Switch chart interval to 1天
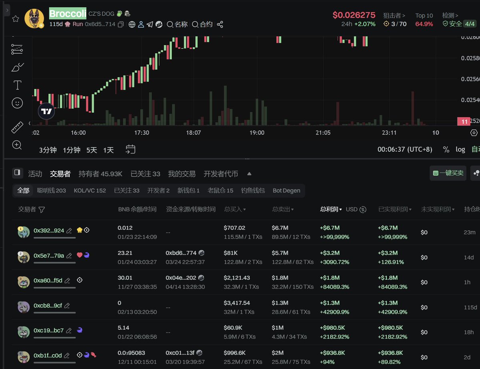Image resolution: width=480 pixels, height=369 pixels. [108, 150]
